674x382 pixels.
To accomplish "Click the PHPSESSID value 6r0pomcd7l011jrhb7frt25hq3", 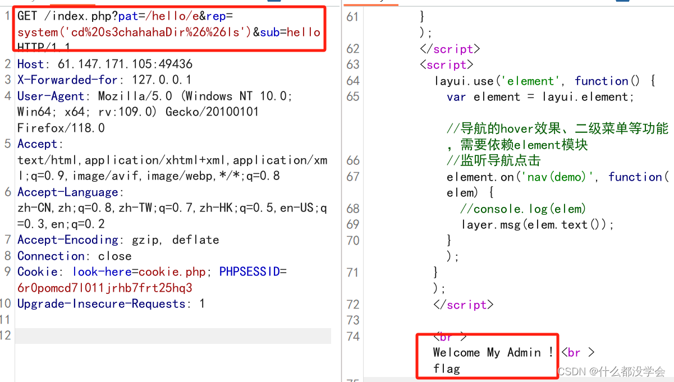I will pos(105,288).
